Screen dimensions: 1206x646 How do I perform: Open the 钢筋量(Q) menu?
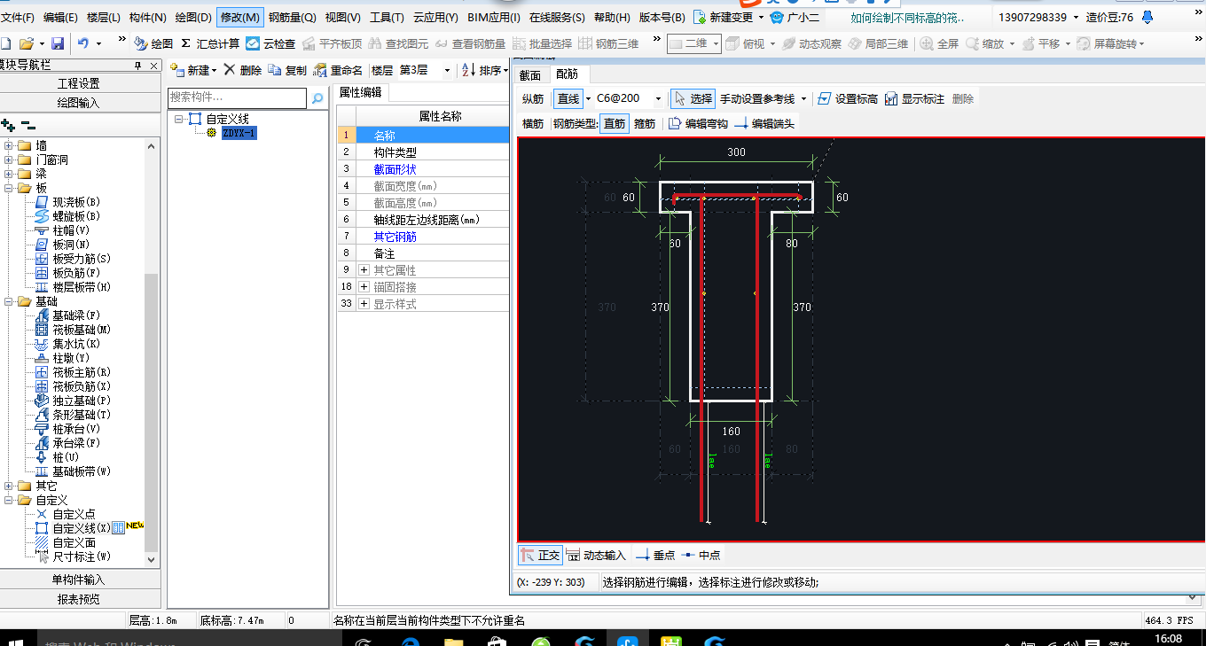292,17
